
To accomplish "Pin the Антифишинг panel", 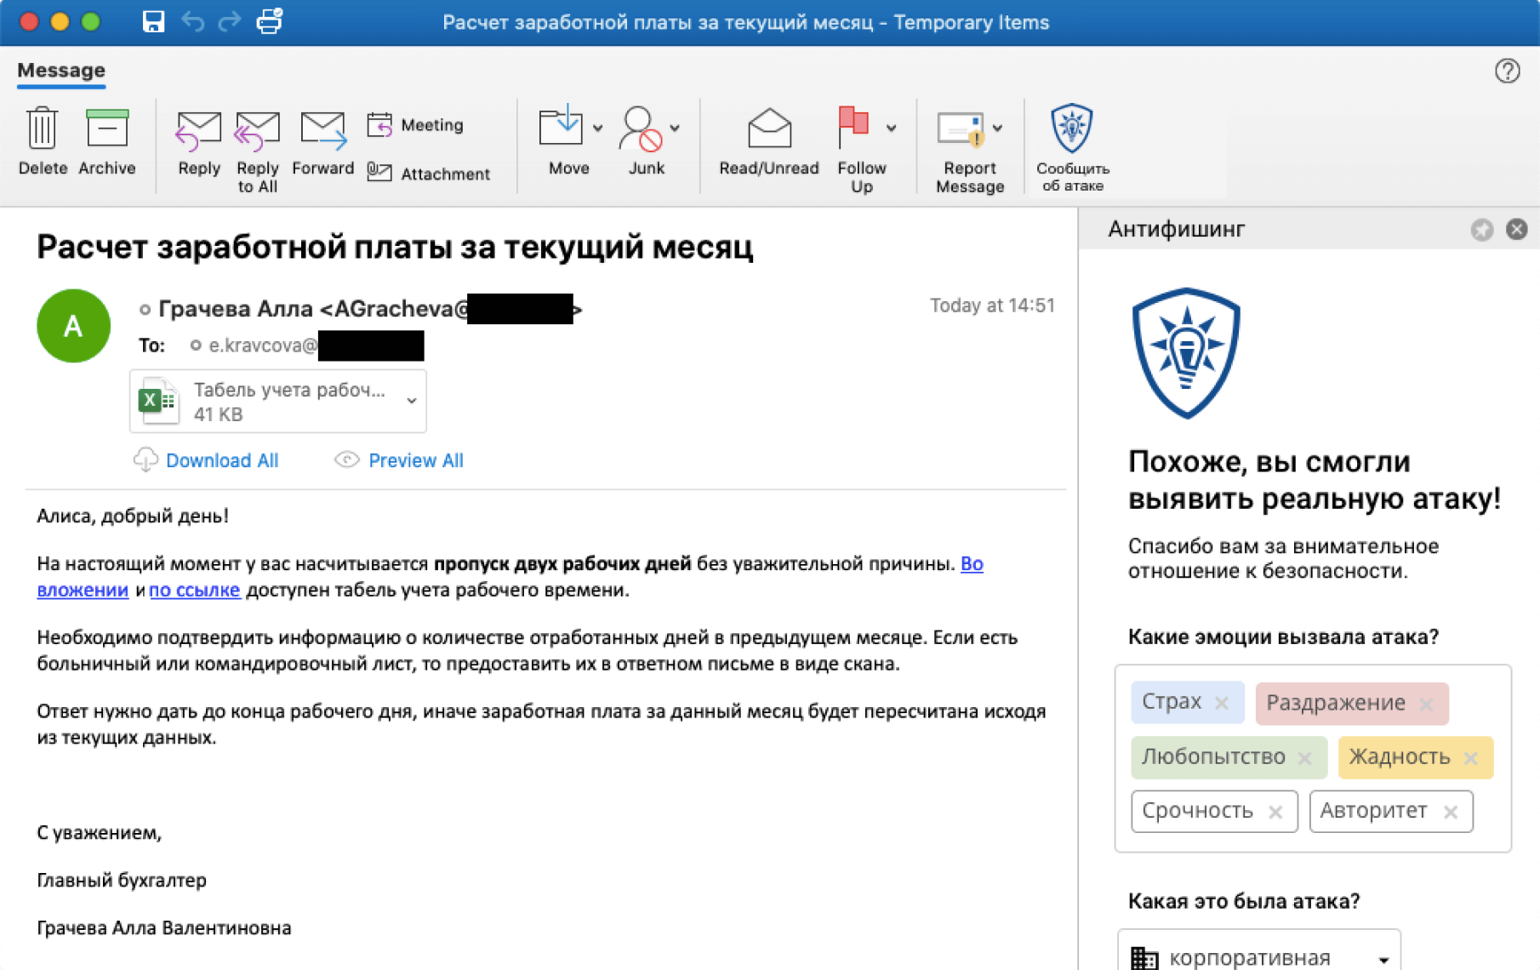I will (x=1481, y=230).
